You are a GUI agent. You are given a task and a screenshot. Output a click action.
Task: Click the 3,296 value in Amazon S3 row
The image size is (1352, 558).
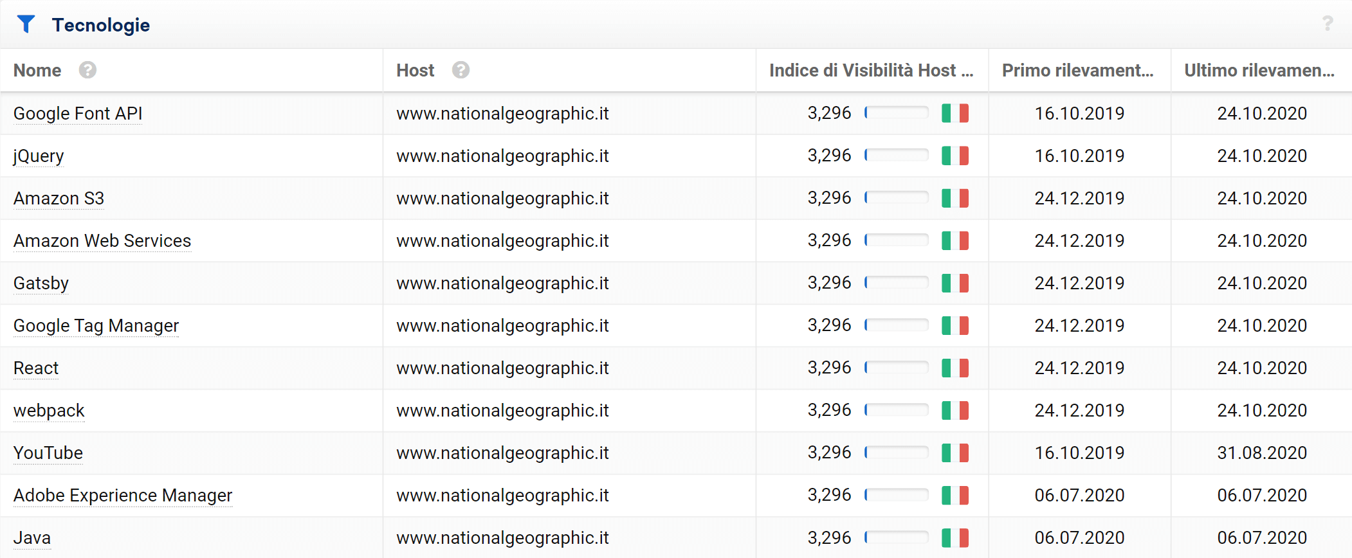829,198
